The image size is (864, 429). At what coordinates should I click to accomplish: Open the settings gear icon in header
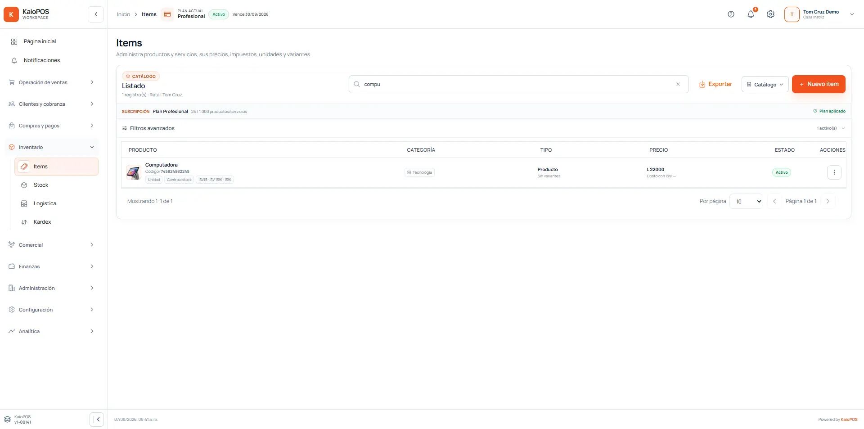(770, 14)
